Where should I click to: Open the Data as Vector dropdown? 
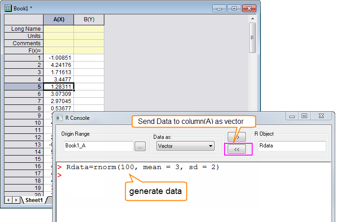(185, 146)
